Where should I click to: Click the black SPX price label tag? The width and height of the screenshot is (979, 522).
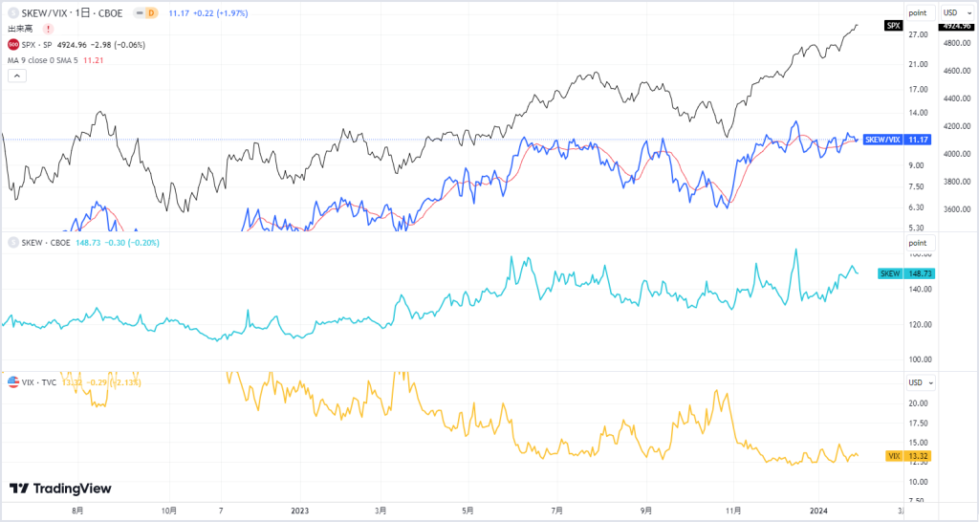tap(894, 26)
